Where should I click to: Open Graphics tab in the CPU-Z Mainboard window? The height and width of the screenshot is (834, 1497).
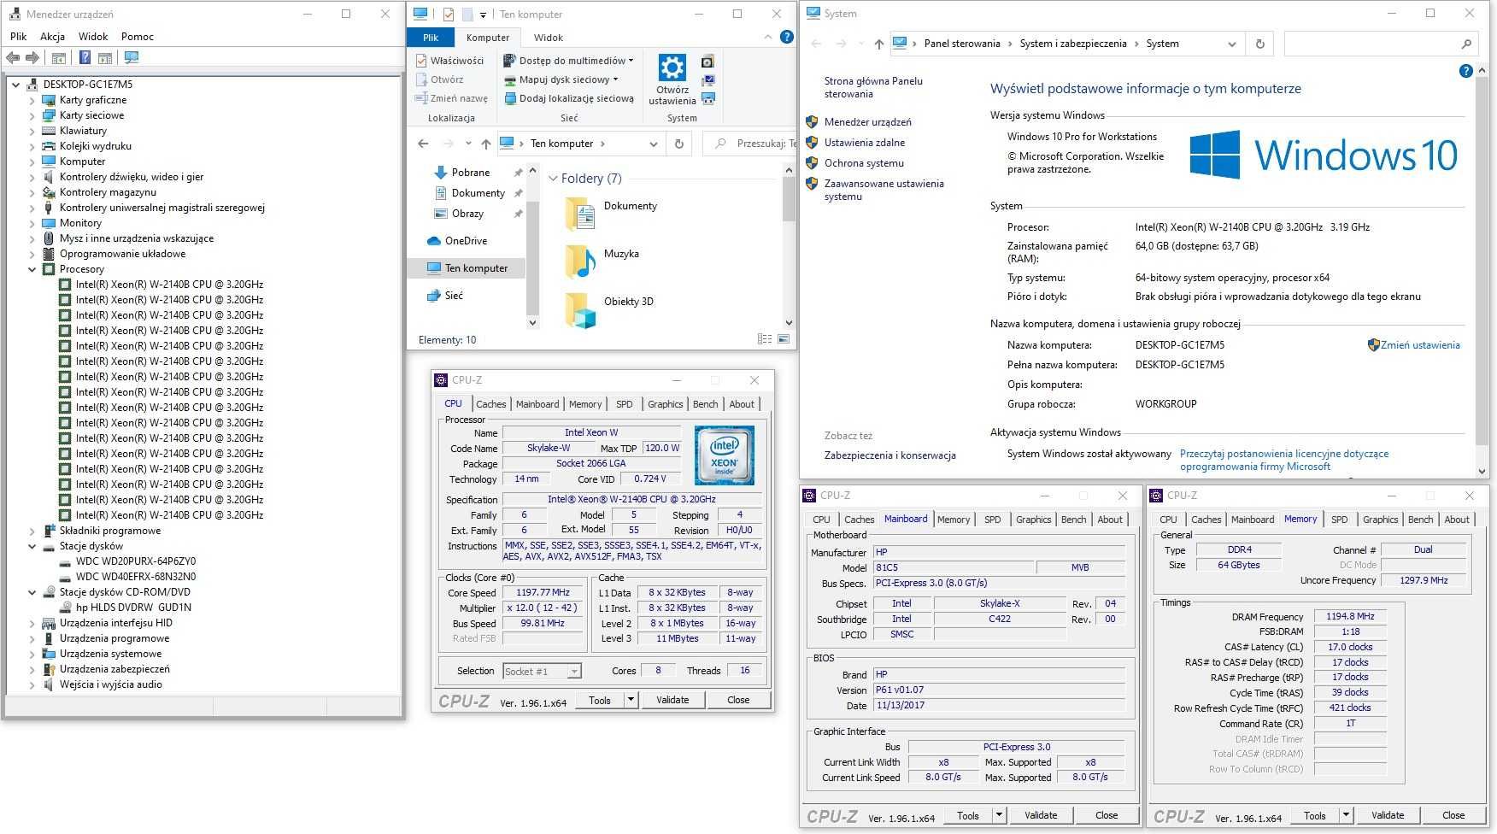(x=1033, y=520)
